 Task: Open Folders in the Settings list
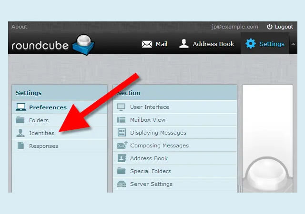(x=60, y=120)
